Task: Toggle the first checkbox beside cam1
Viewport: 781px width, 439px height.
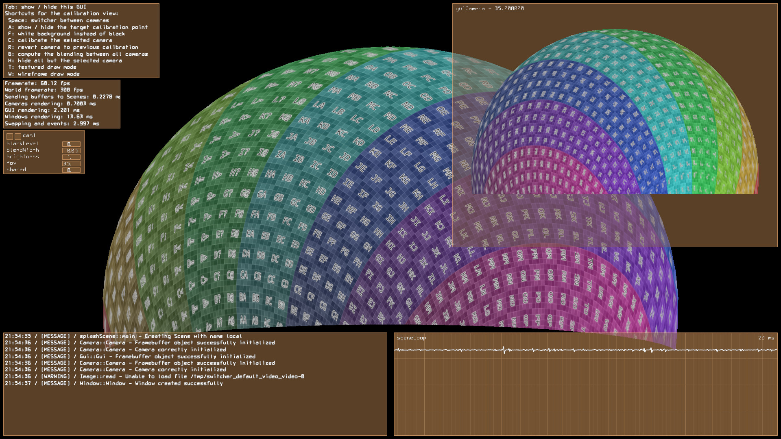Action: (x=10, y=136)
